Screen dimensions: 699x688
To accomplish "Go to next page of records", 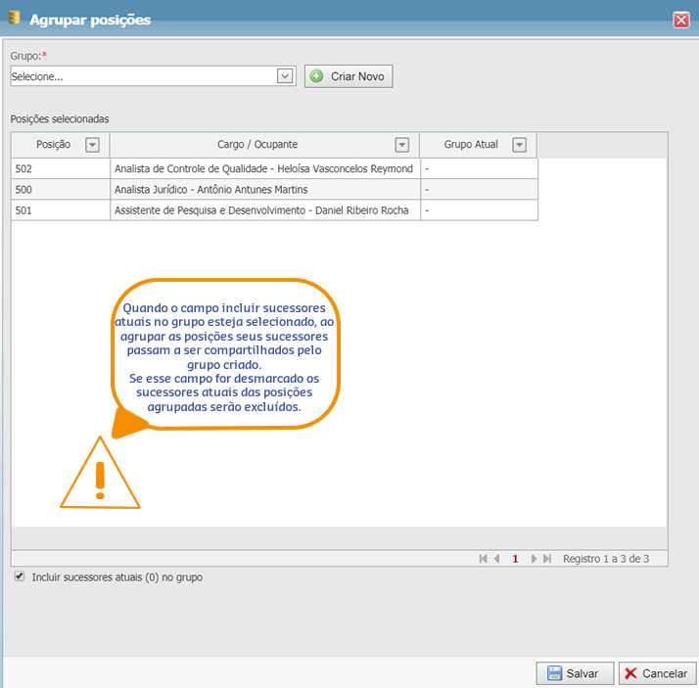I will 534,559.
